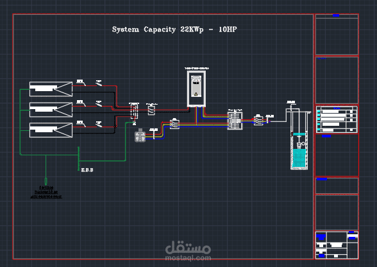The image size is (377, 267).
Task: Select the vertical green earth bus bar
Action: (78, 159)
